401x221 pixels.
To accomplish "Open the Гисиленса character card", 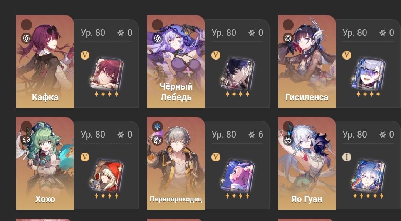I will pos(307,61).
